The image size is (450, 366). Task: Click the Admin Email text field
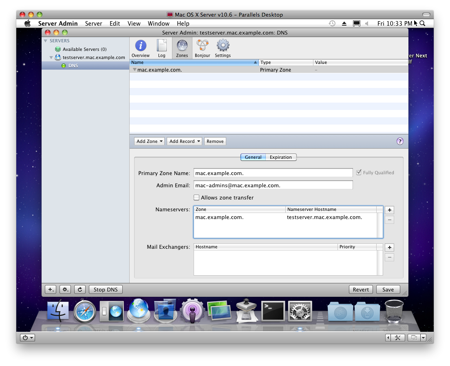pos(273,185)
